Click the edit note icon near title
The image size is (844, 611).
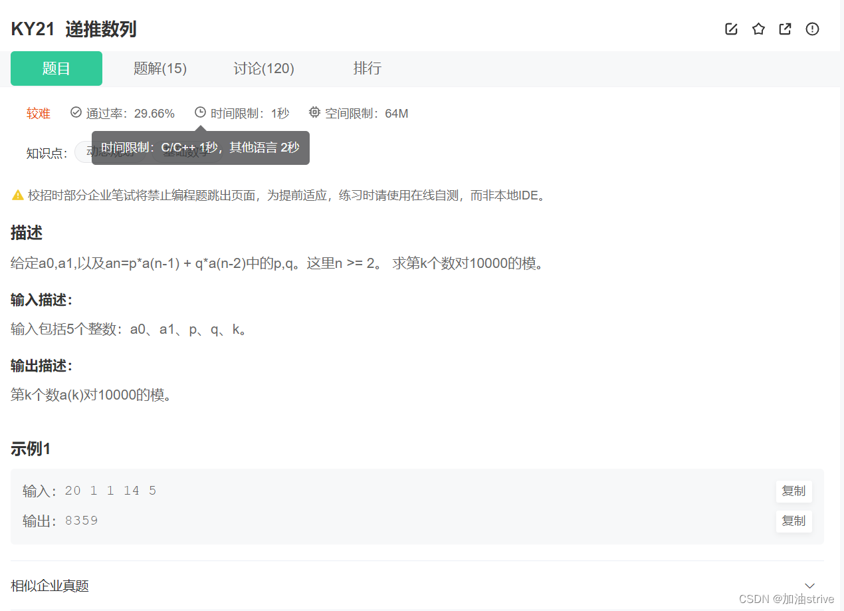tap(731, 29)
